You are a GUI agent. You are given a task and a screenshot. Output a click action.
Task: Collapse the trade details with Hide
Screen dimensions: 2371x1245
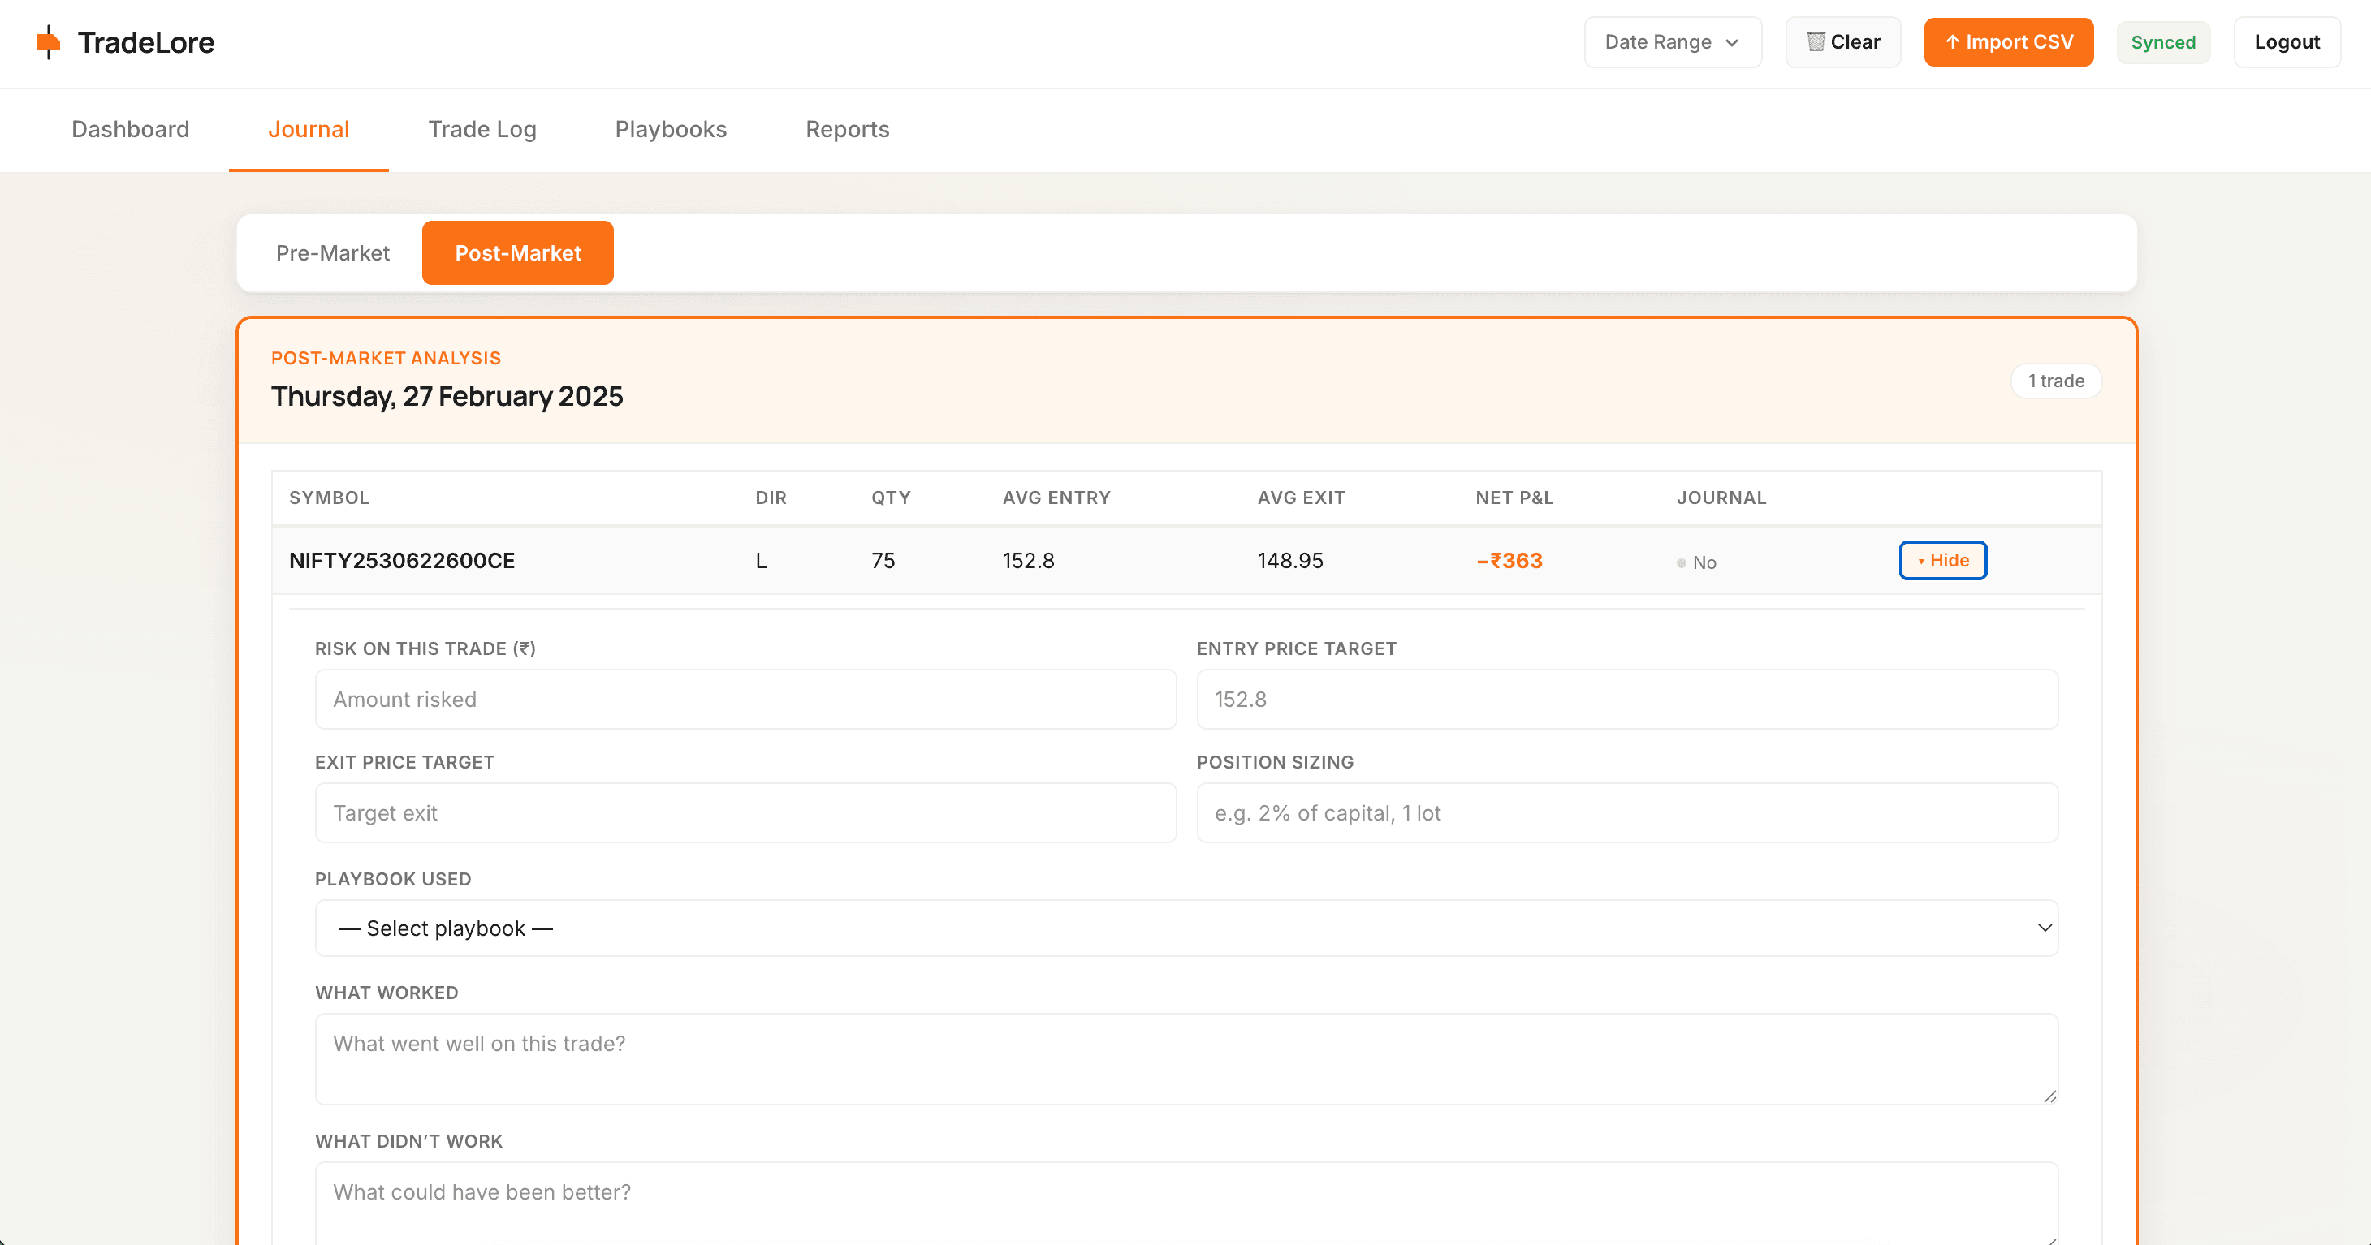[1943, 560]
